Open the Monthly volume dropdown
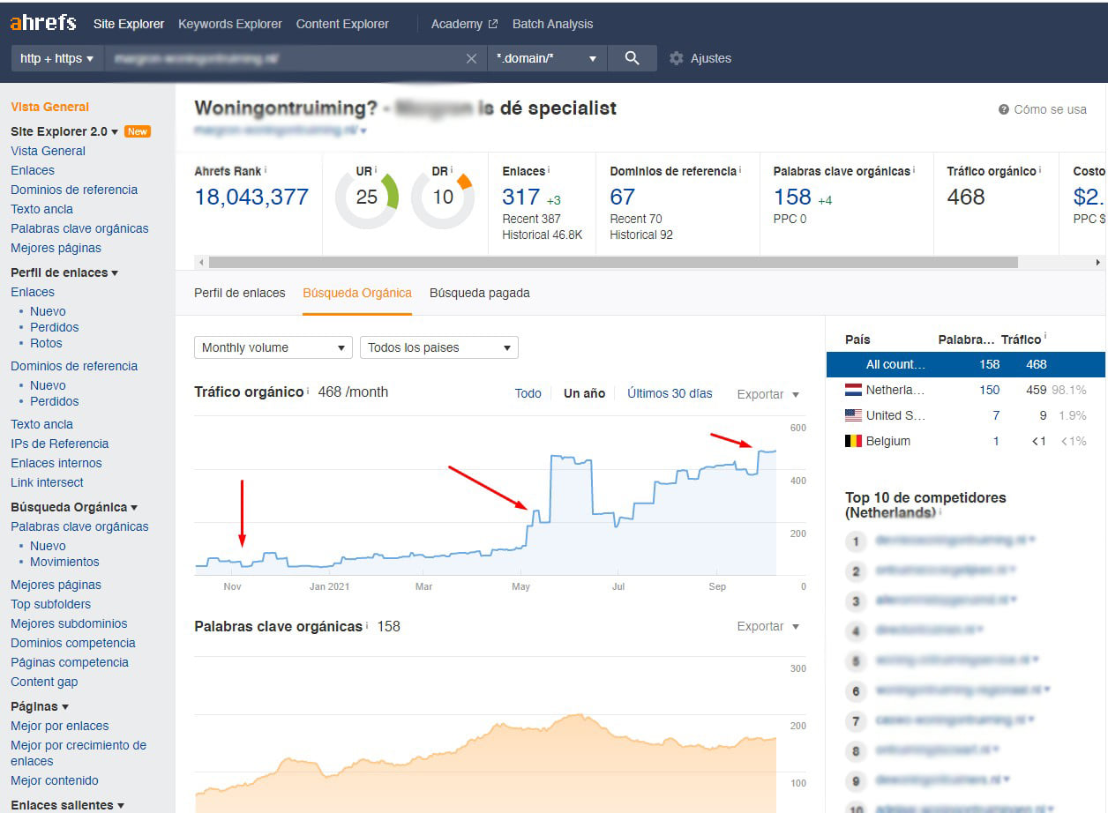Screen dimensions: 1108x813 pos(273,347)
